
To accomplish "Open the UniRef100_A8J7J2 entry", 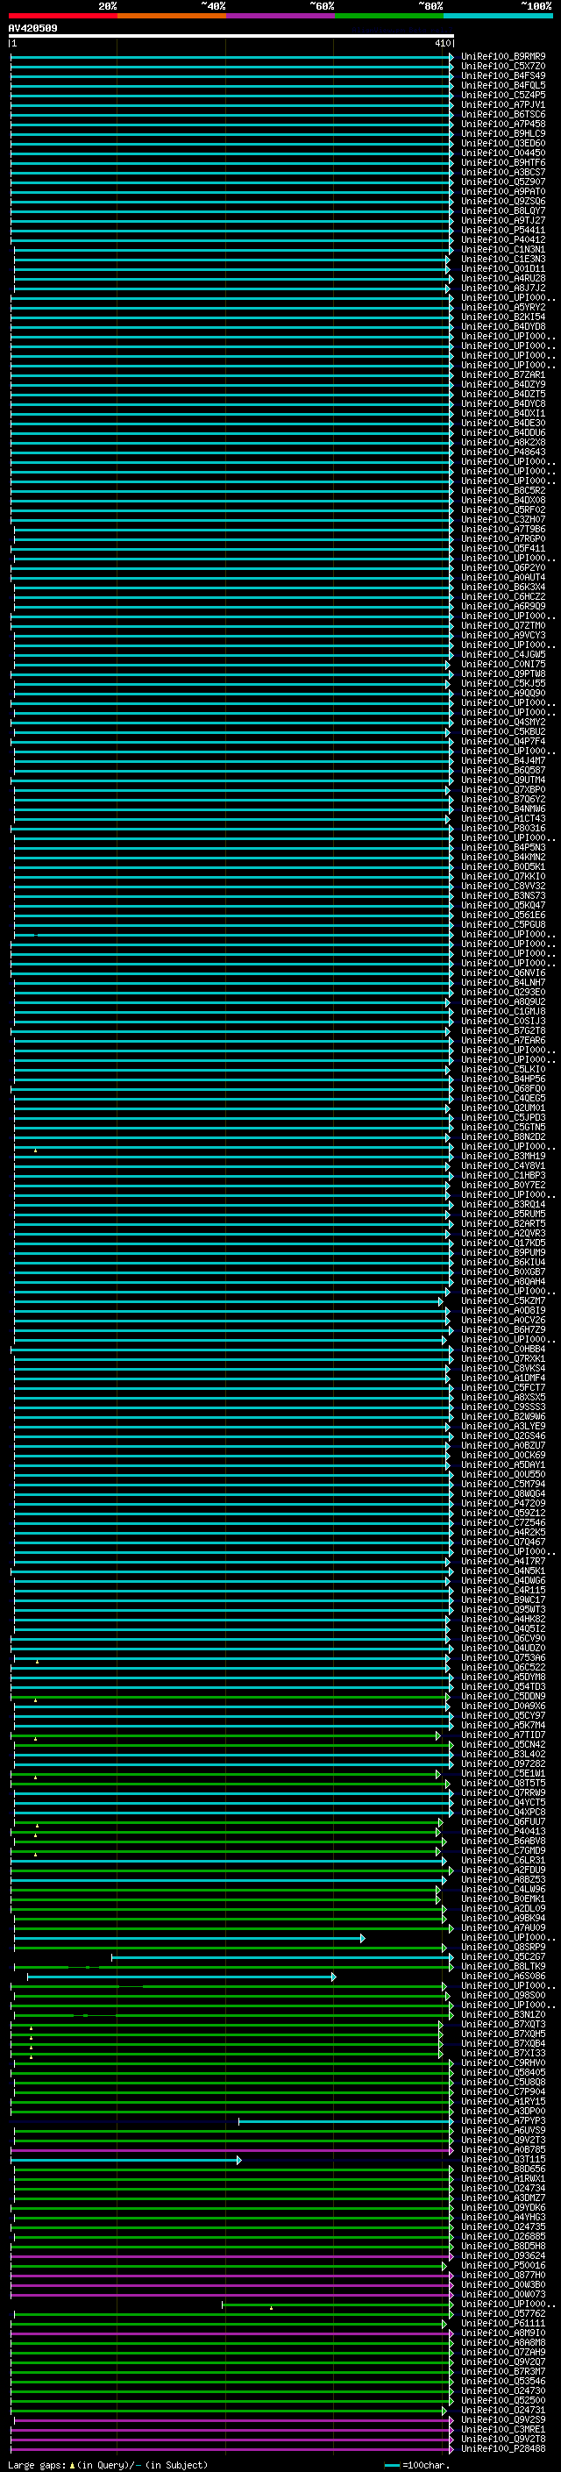I will pos(502,288).
